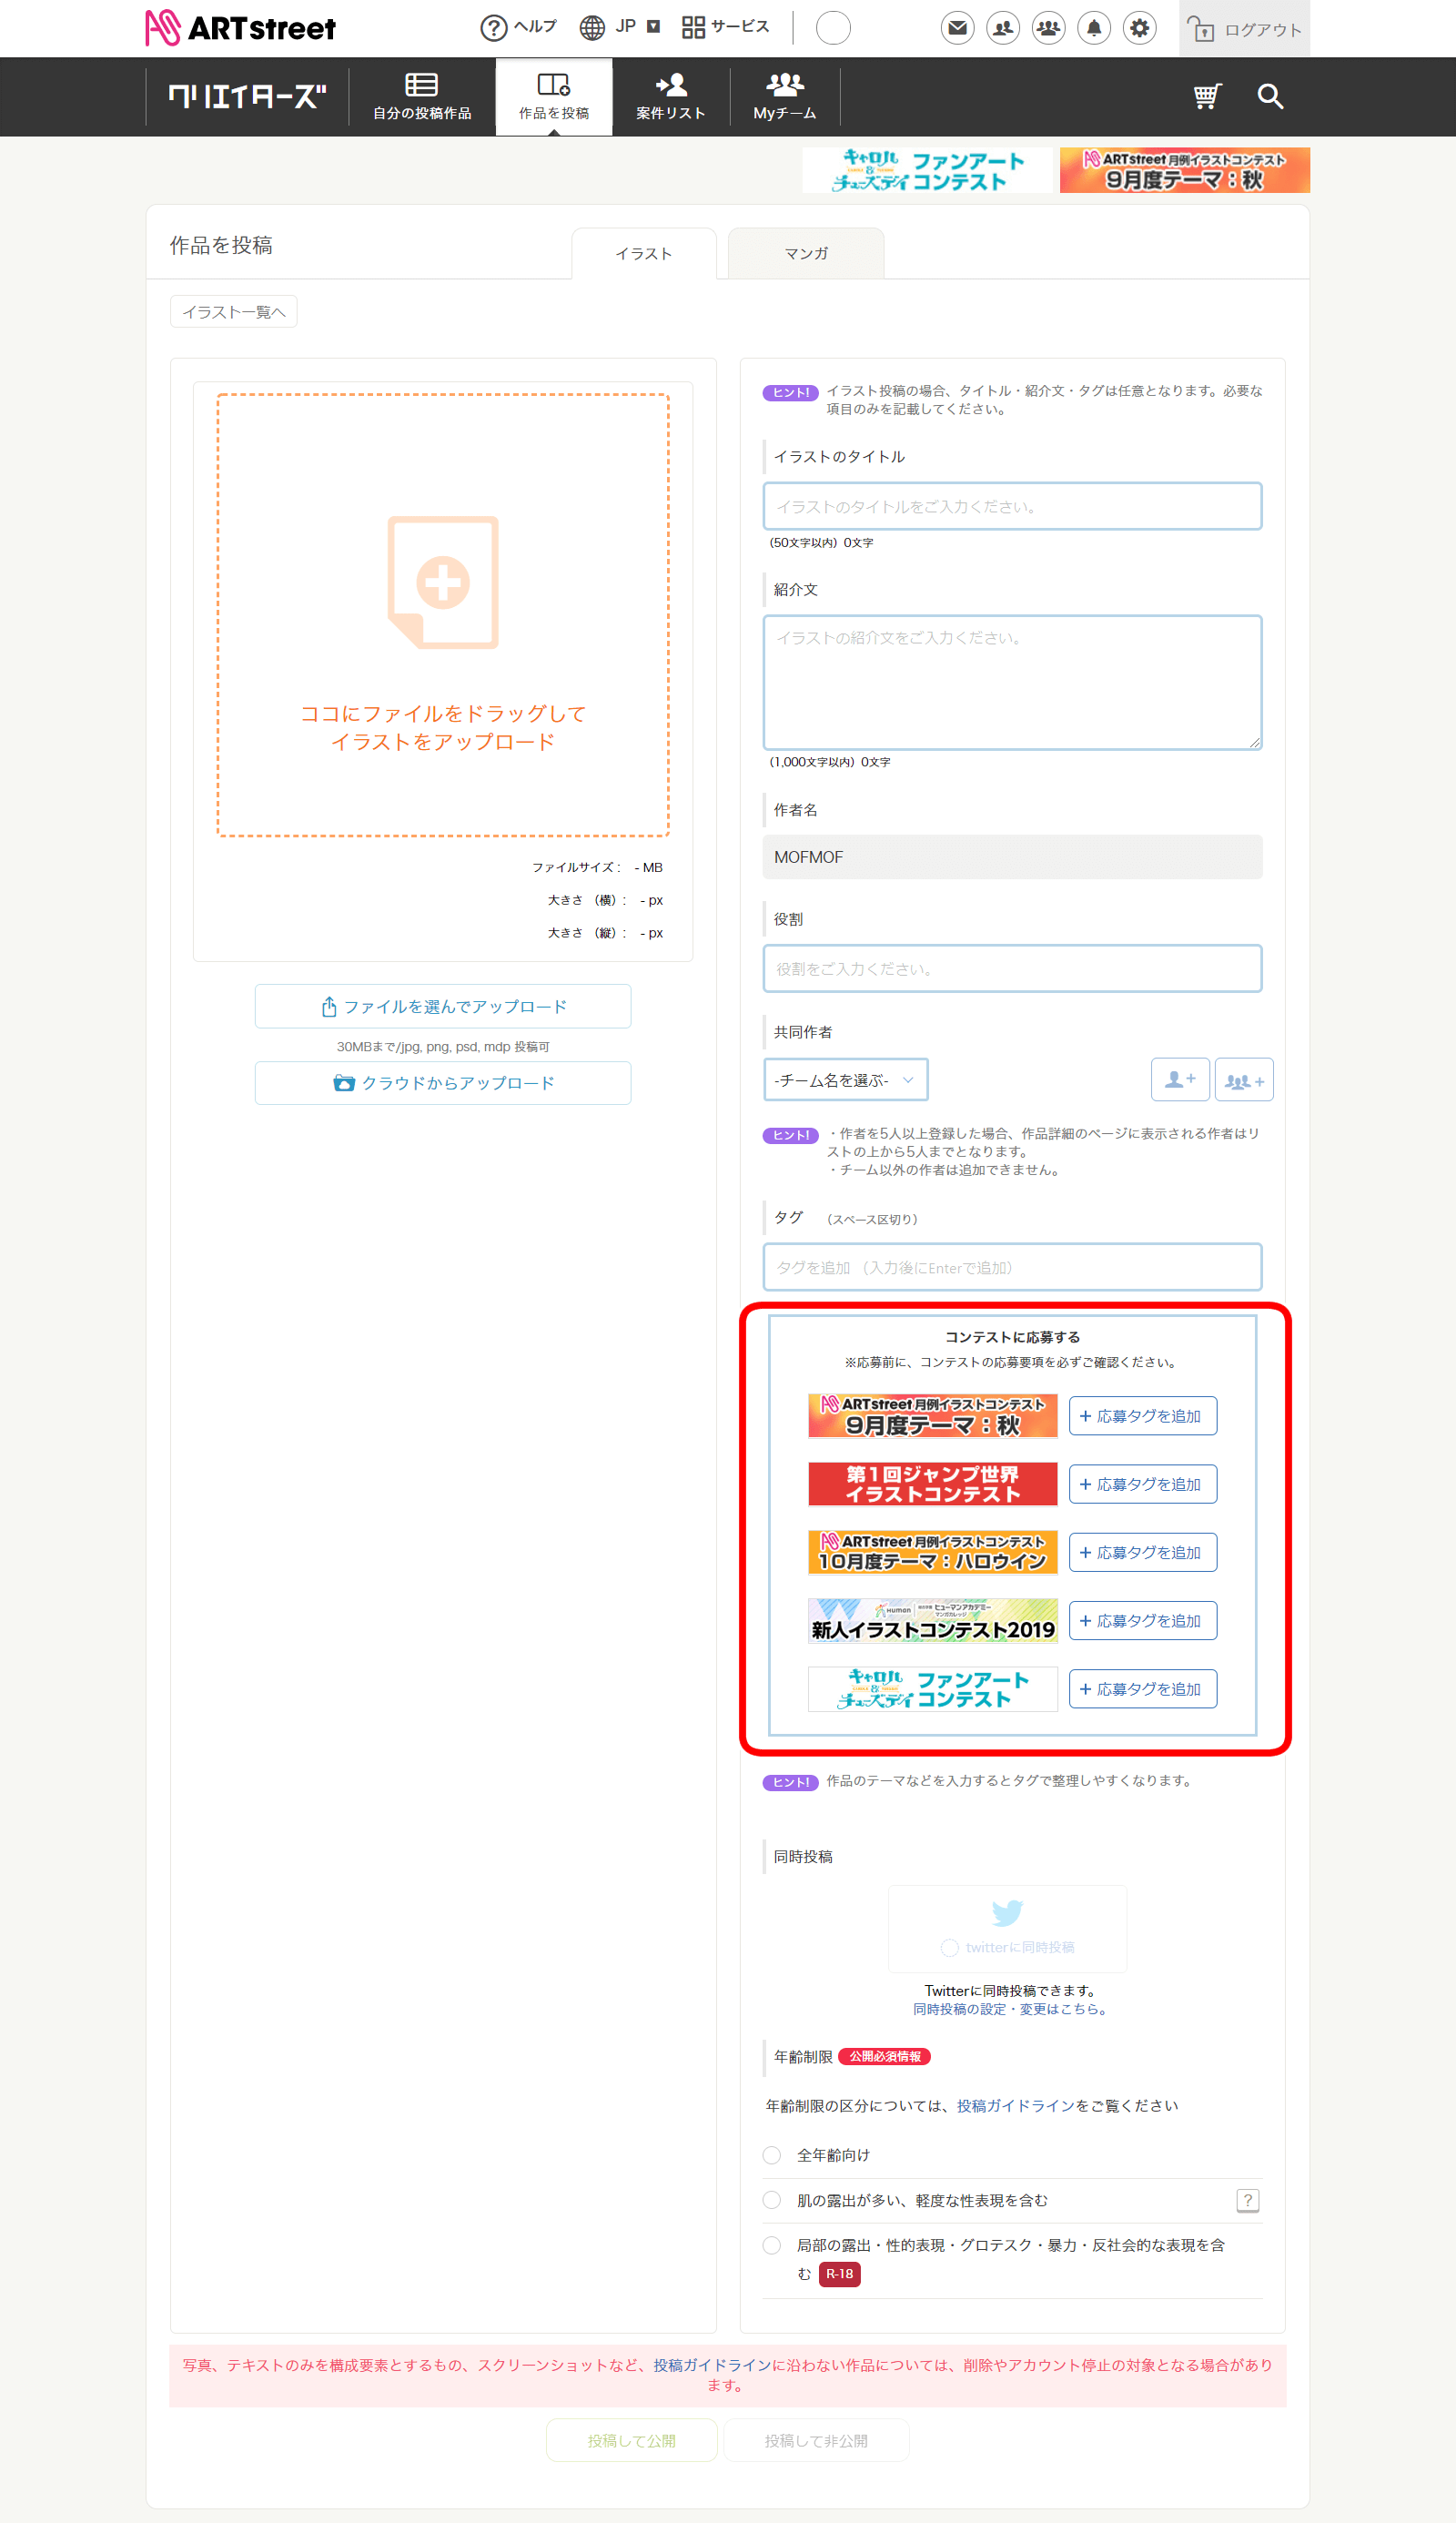Open the messages inbox icon

[956, 28]
